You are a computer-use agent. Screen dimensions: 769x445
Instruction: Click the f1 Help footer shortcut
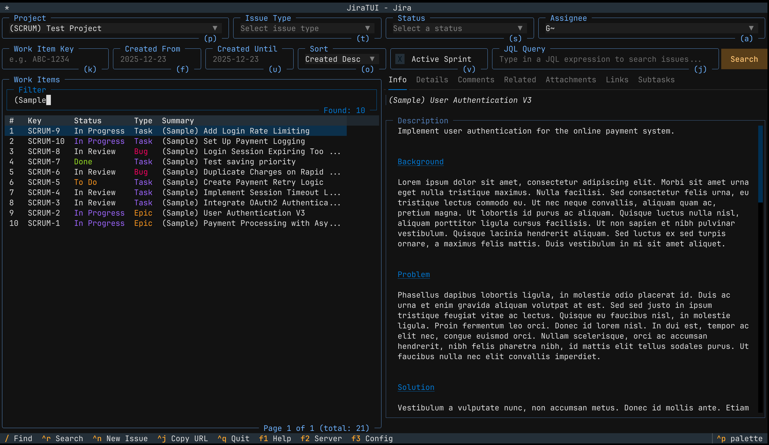[275, 439]
